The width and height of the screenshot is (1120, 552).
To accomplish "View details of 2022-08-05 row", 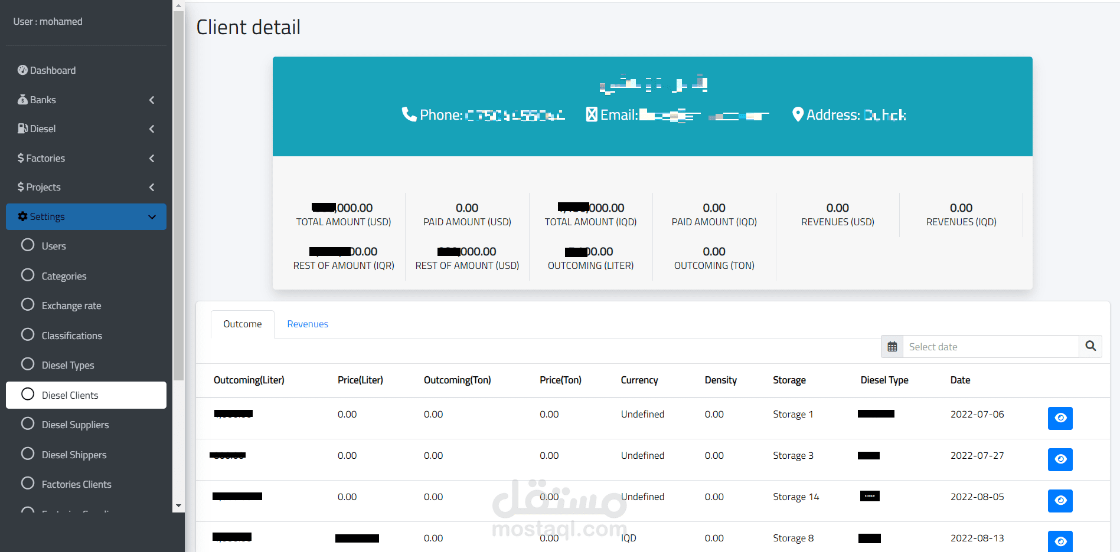I will click(x=1060, y=501).
